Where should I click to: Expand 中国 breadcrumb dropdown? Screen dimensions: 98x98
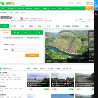[11, 13]
